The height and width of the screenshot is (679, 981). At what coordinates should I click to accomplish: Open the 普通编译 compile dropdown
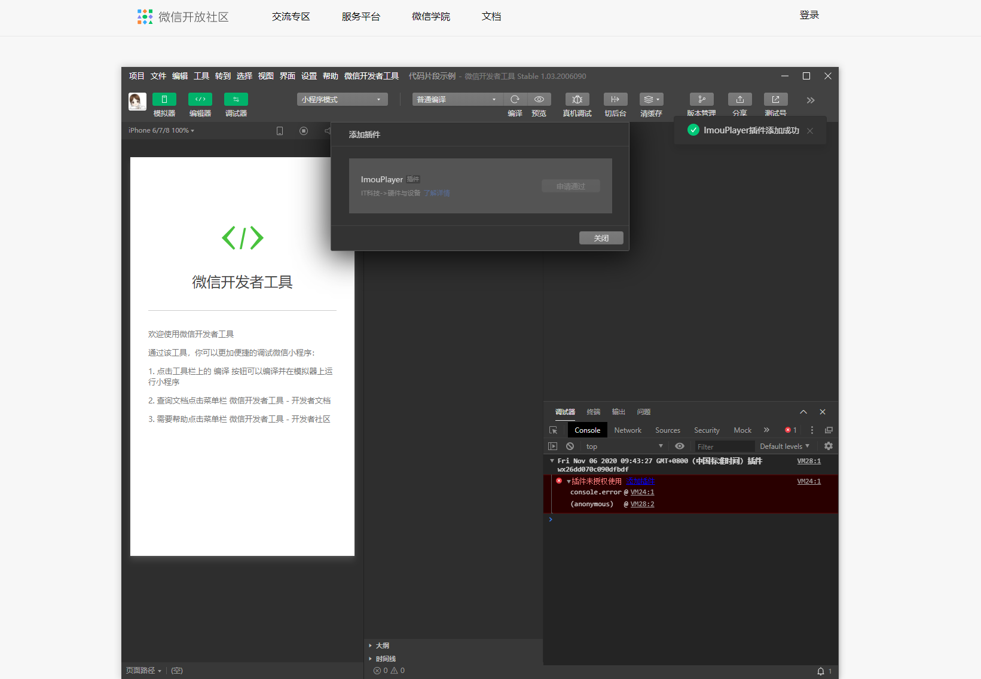click(x=457, y=99)
